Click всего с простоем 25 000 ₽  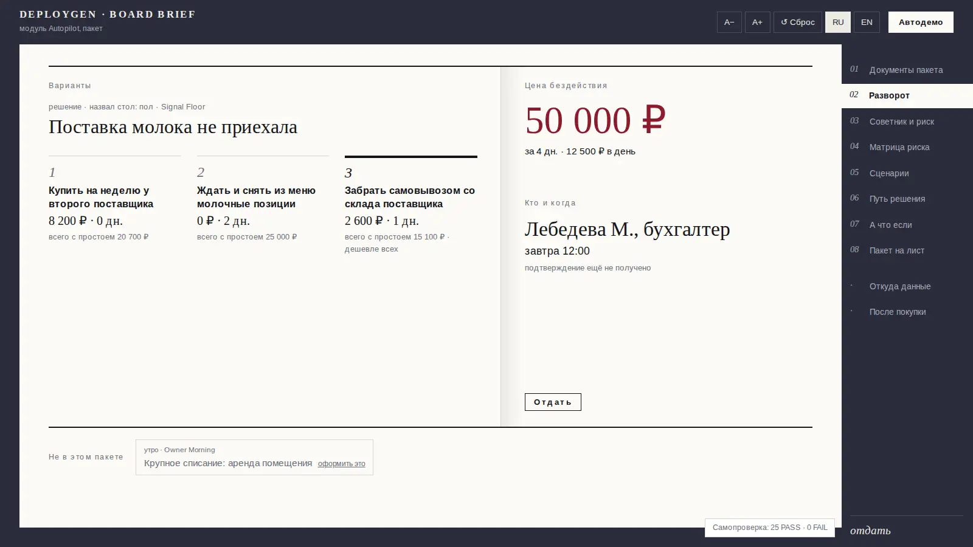(247, 237)
